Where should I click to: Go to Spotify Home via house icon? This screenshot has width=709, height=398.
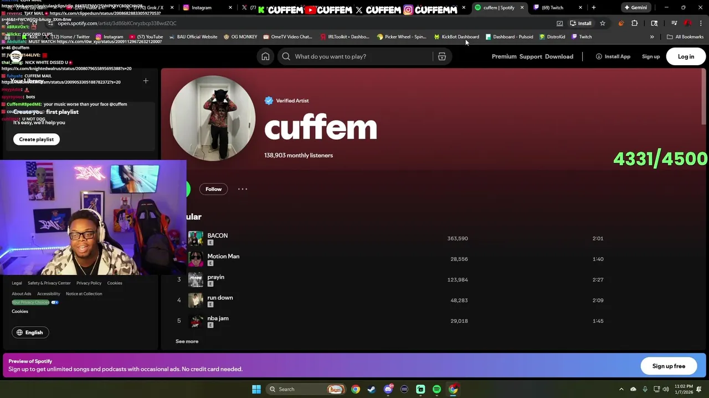click(x=265, y=56)
